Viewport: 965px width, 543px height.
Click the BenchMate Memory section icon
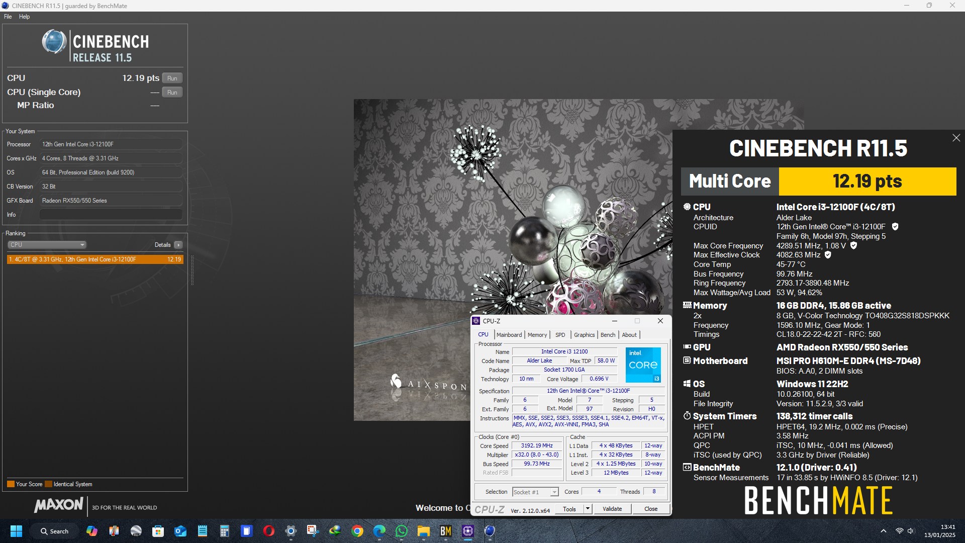[x=687, y=305]
